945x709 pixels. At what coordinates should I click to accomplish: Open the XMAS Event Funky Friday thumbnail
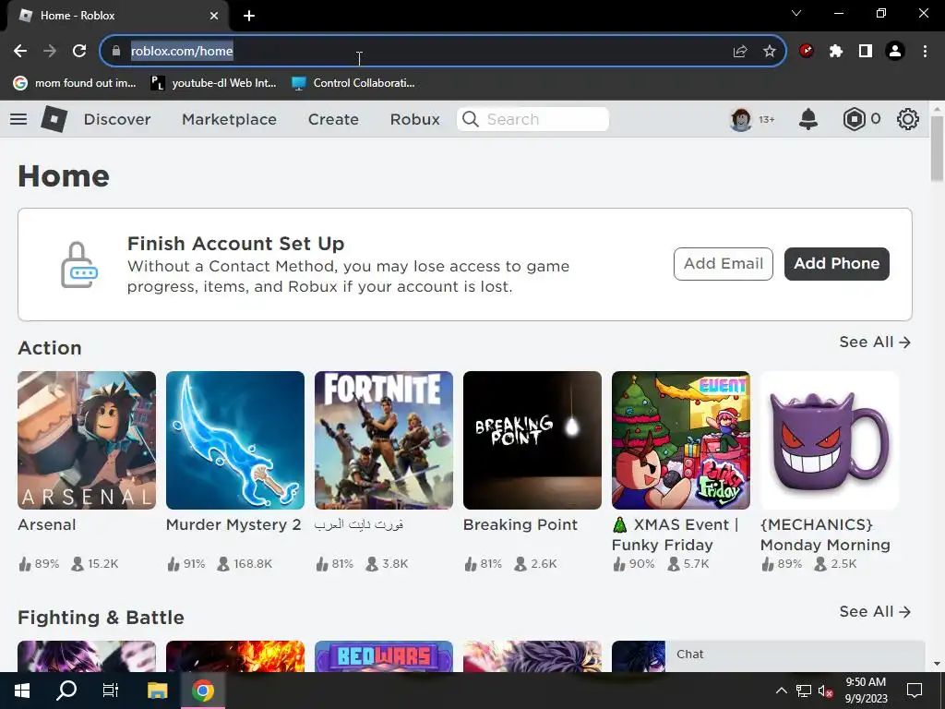(681, 440)
